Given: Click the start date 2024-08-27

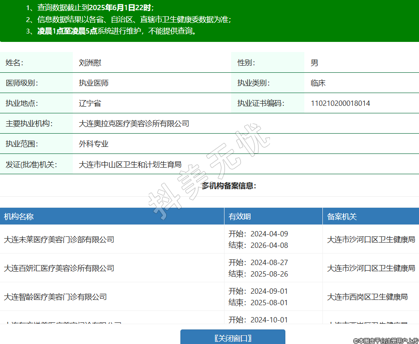Looking at the screenshot, I should click(x=269, y=262).
